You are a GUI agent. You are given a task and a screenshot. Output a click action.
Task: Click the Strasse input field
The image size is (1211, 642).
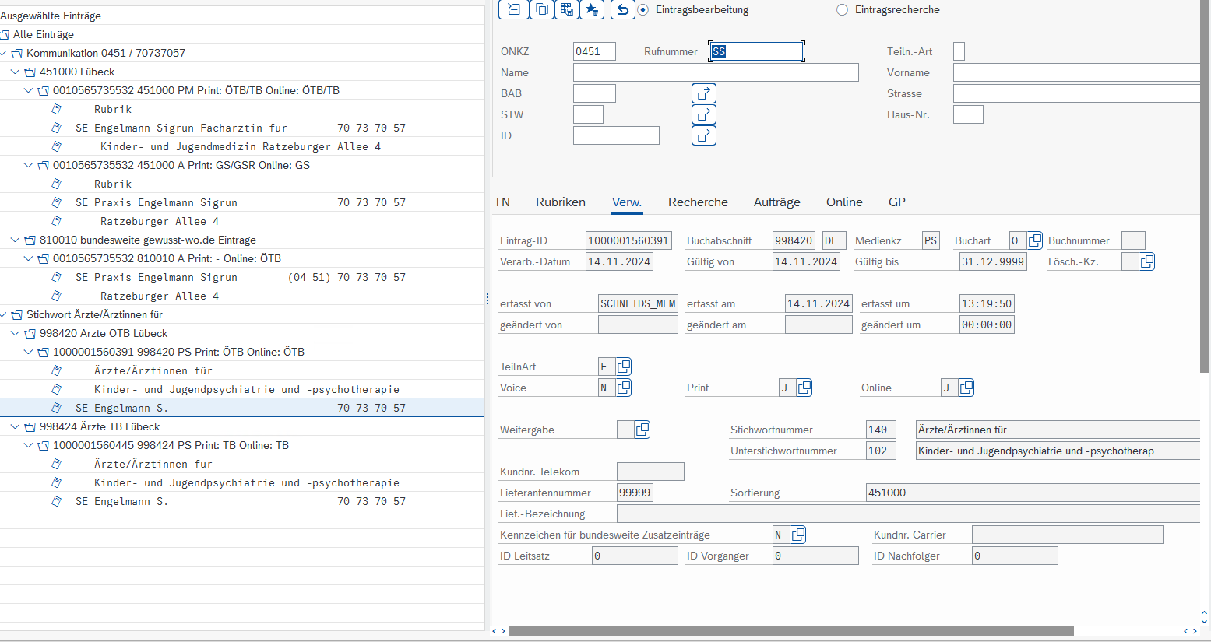click(x=1077, y=93)
